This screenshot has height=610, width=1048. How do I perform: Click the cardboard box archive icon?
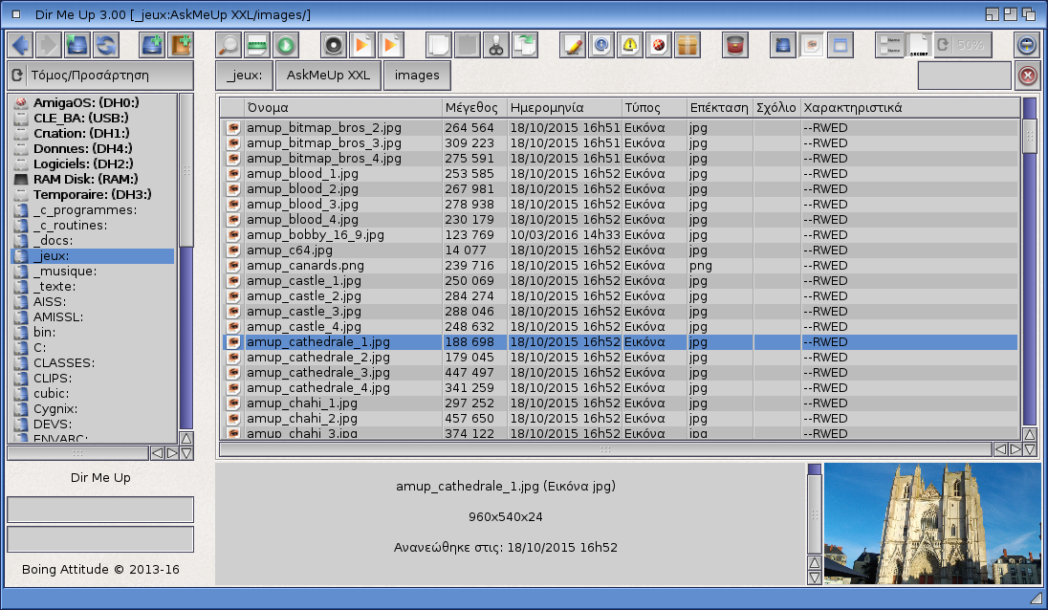(688, 45)
